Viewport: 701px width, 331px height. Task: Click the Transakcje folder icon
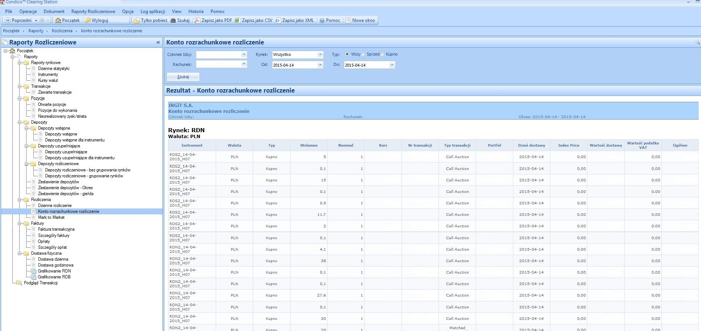tap(27, 86)
